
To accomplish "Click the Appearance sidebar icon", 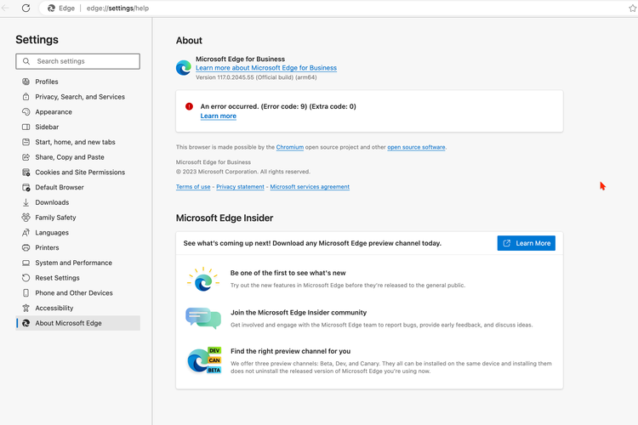I will click(x=26, y=112).
